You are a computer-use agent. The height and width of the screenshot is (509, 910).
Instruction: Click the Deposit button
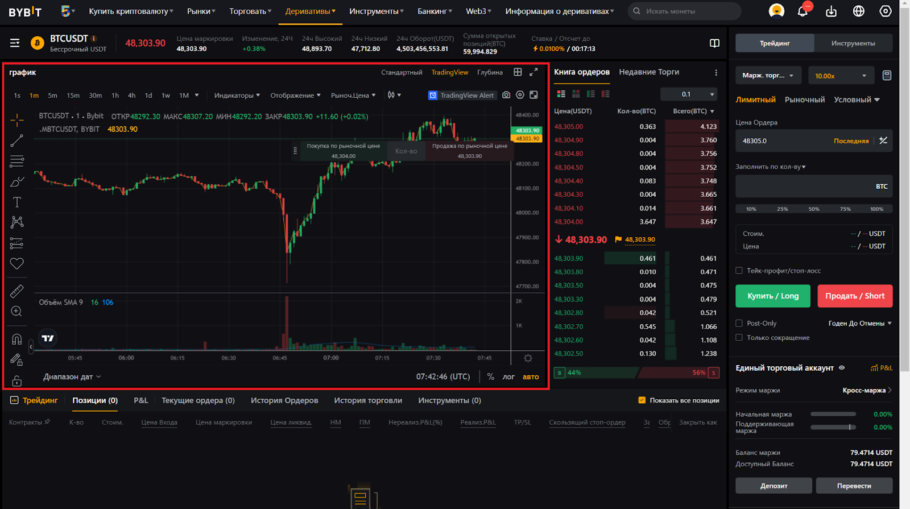tap(773, 486)
